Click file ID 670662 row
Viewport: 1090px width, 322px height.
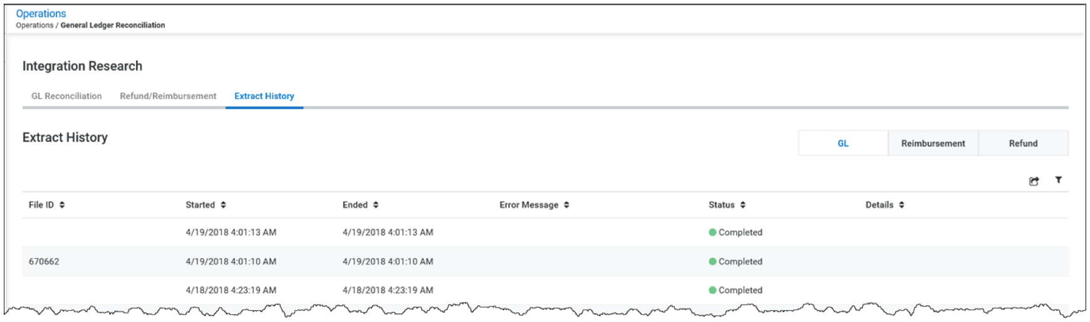(x=44, y=261)
